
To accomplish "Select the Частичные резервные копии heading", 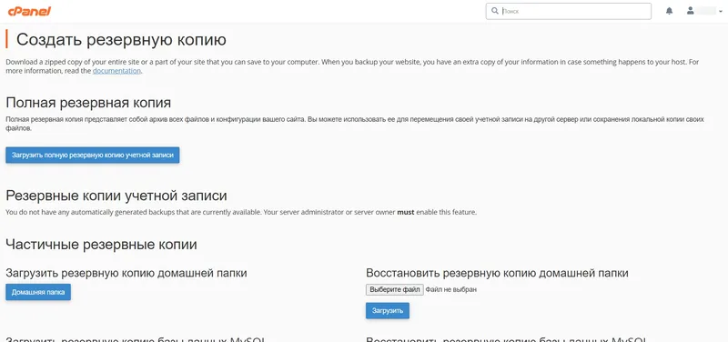I will (x=101, y=245).
